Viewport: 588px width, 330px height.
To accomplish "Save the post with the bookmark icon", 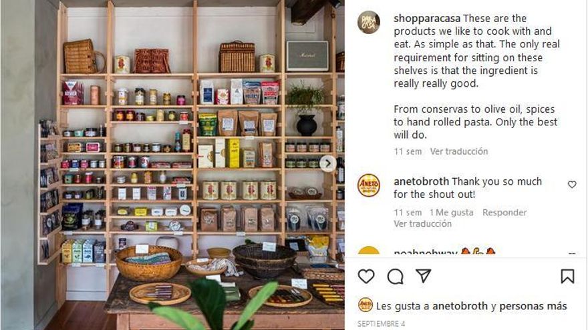I will click(567, 276).
